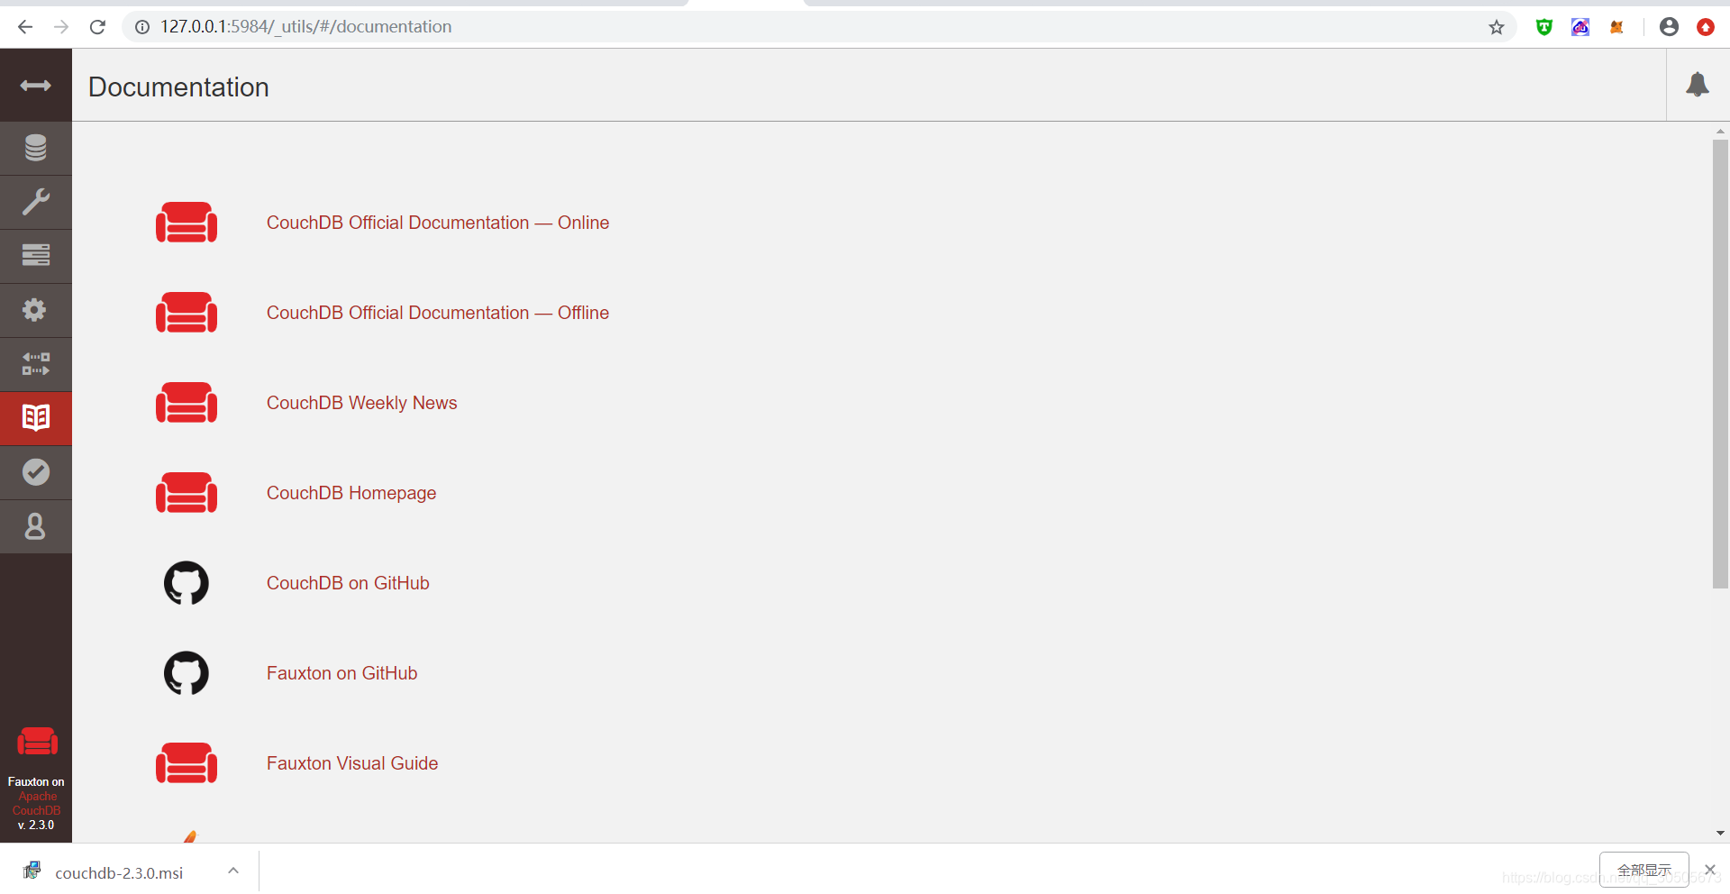Viewport: 1730px width, 894px height.
Task: Open Active Tasks icon in the sidebar
Action: click(36, 256)
